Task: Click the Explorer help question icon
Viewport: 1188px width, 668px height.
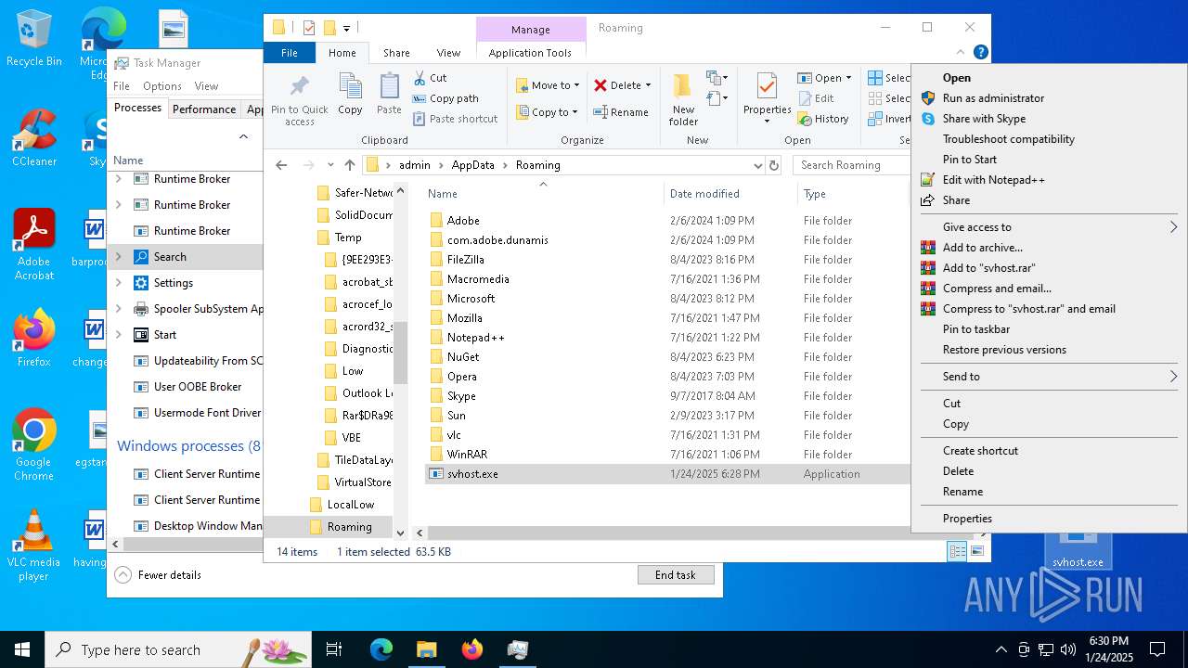Action: [980, 52]
